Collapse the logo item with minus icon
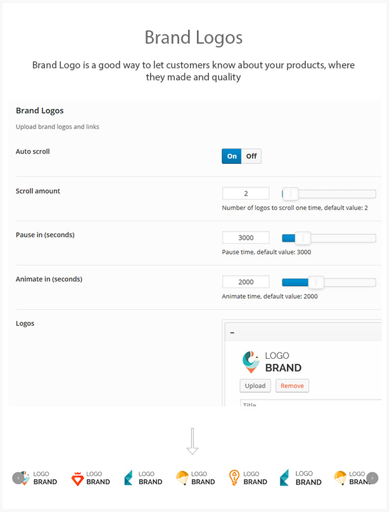The width and height of the screenshot is (390, 512). click(232, 332)
